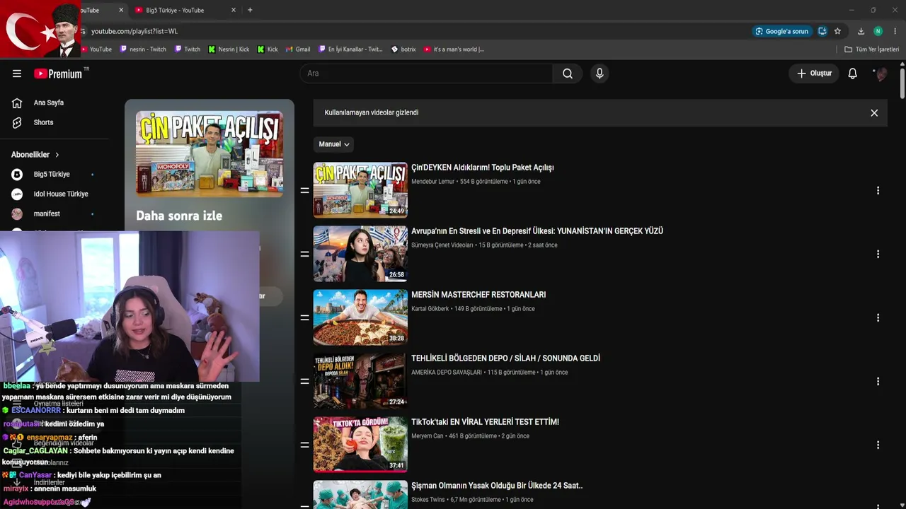Click the install app icon in address bar

(x=822, y=31)
